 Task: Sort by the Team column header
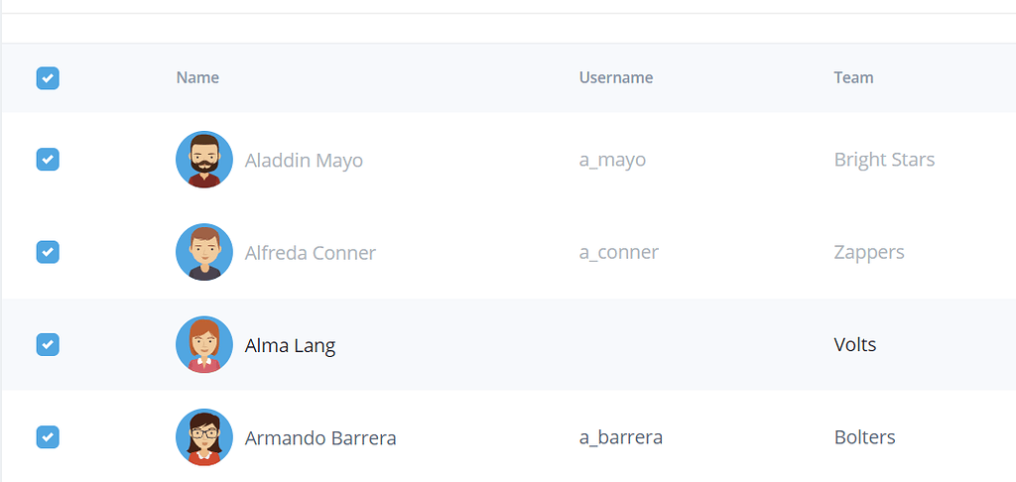pyautogui.click(x=853, y=77)
